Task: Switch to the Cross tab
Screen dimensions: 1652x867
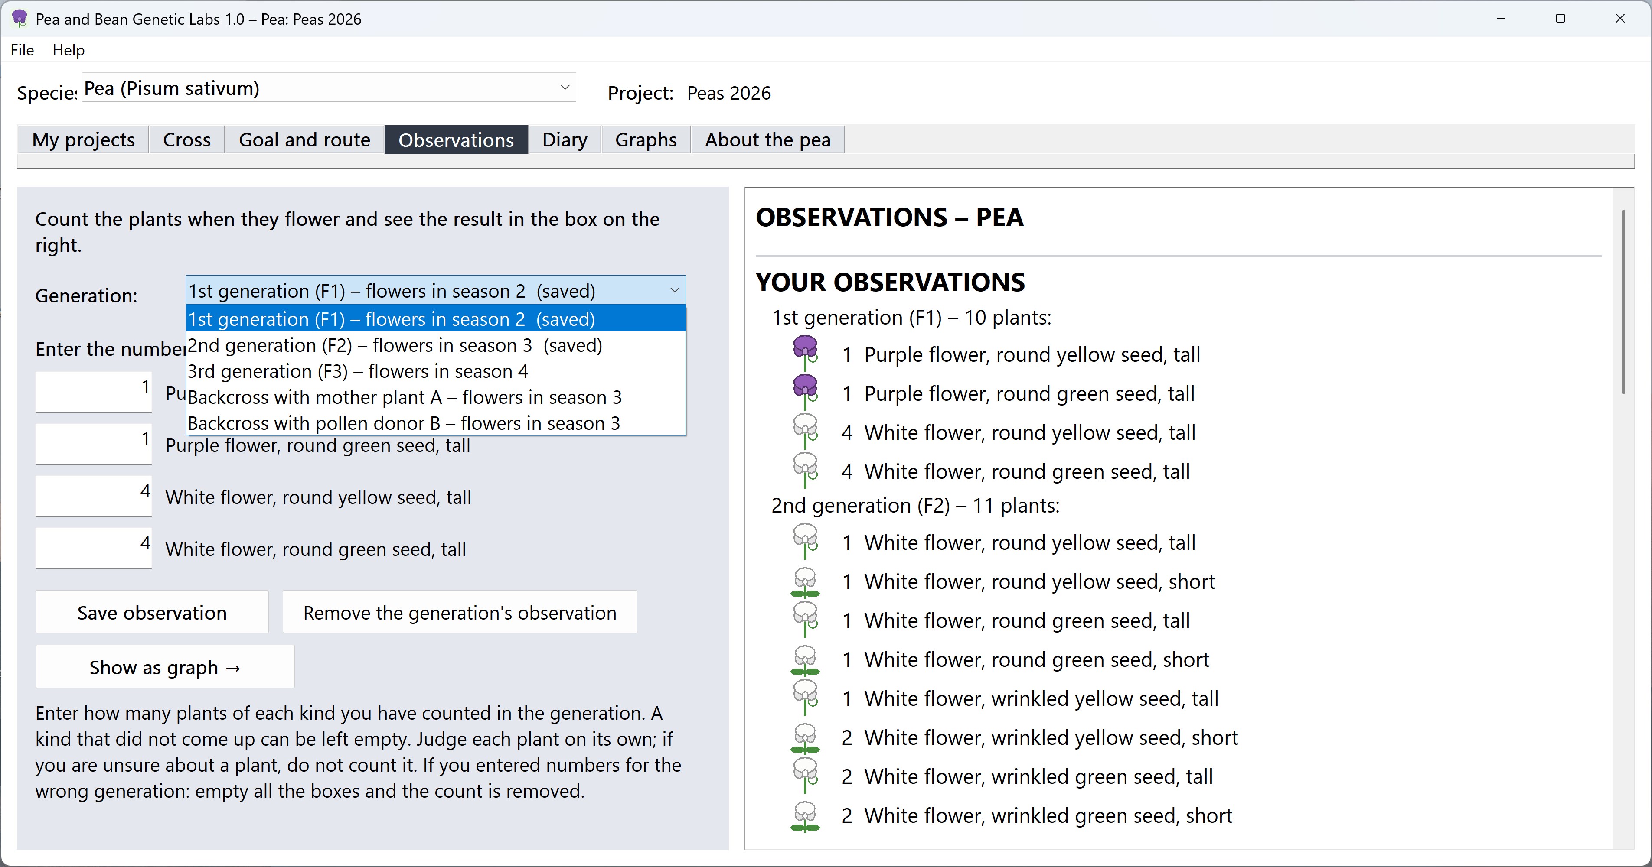Action: [186, 140]
